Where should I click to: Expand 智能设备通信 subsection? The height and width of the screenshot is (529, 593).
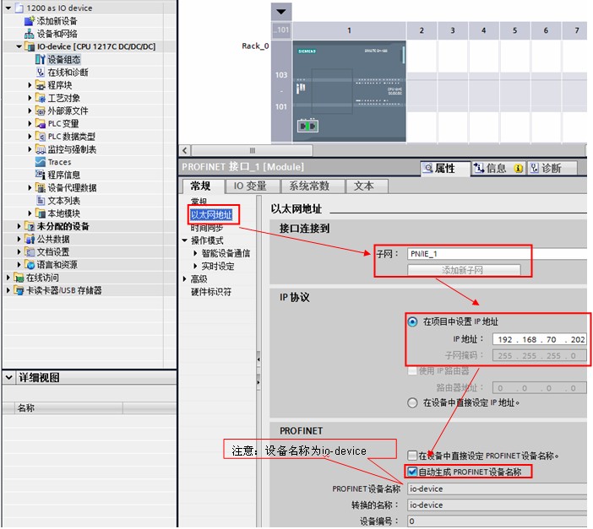tap(195, 253)
